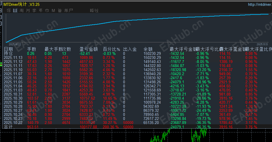Screen dimensions: 272x142
Task: Click the balance value 65135.20
Action: pos(151,123)
